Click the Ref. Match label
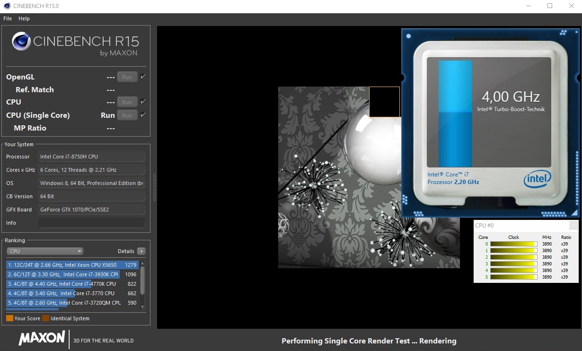 pyautogui.click(x=35, y=89)
